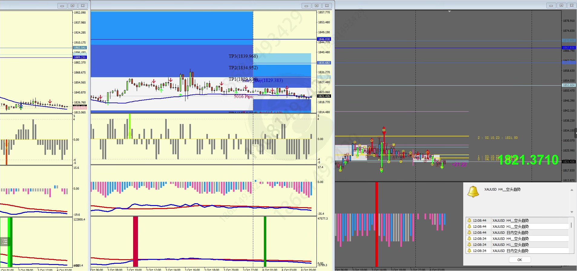Click the down arrow of alert message scrollbar
The height and width of the screenshot is (271, 577).
[572, 212]
